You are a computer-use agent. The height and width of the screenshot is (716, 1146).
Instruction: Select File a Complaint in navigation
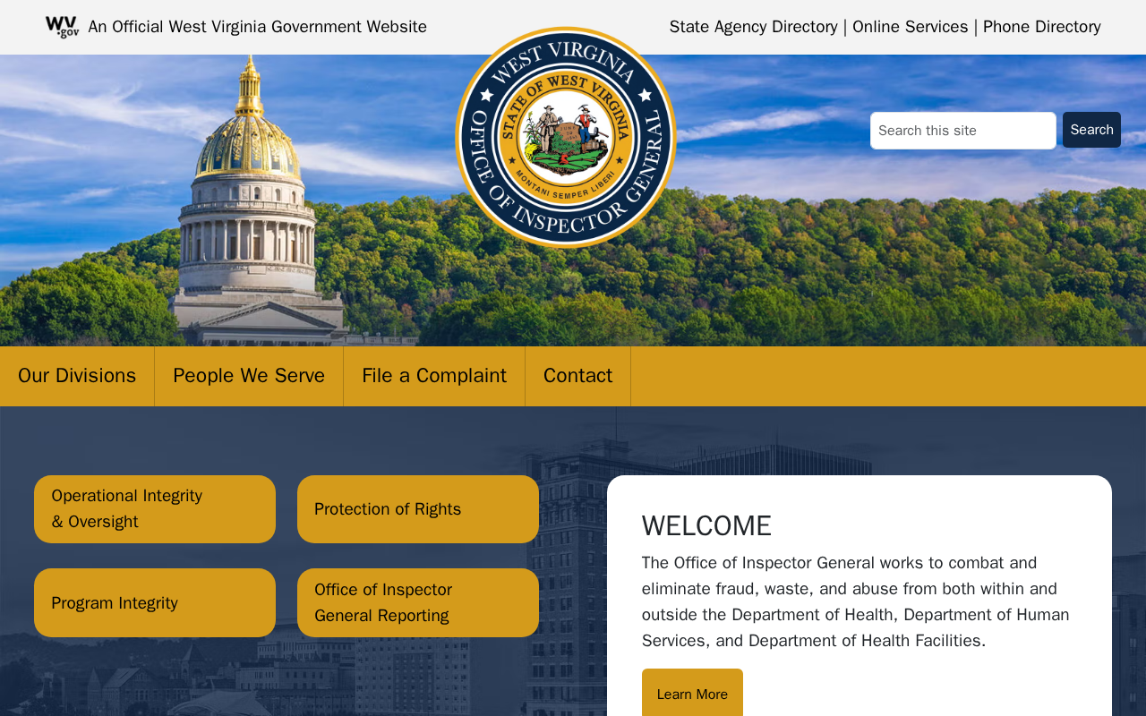[x=434, y=376]
